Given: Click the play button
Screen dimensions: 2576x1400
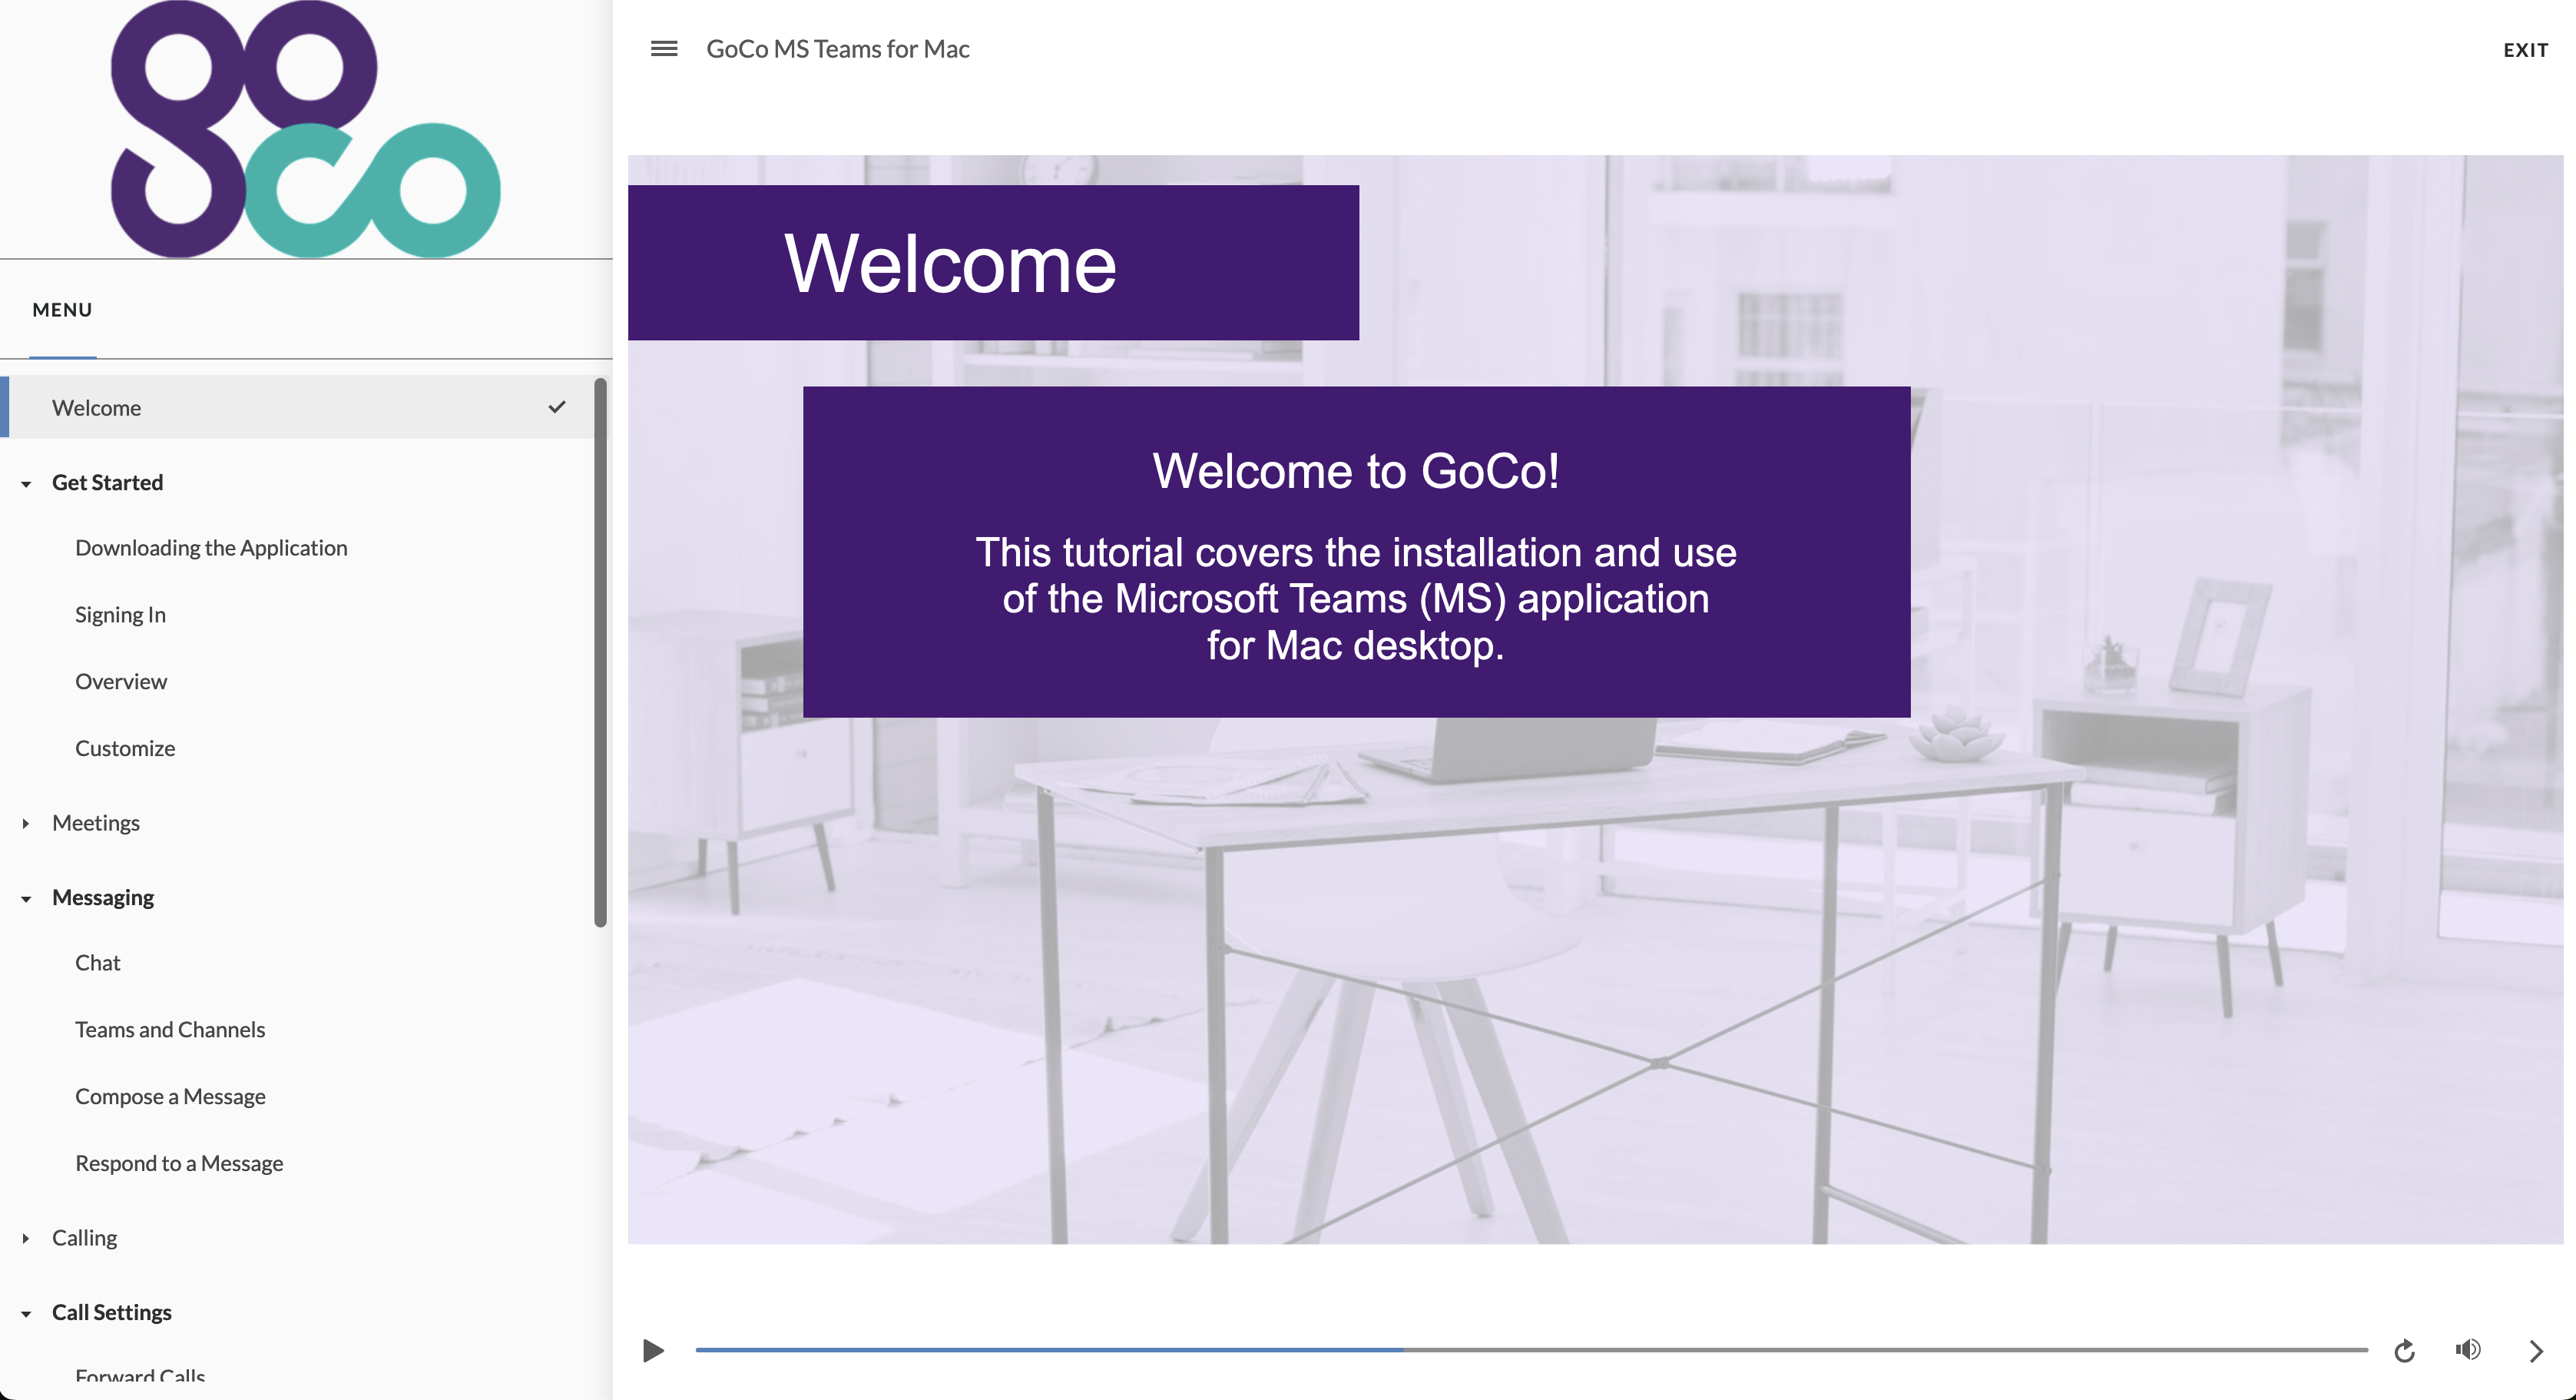Looking at the screenshot, I should 654,1350.
